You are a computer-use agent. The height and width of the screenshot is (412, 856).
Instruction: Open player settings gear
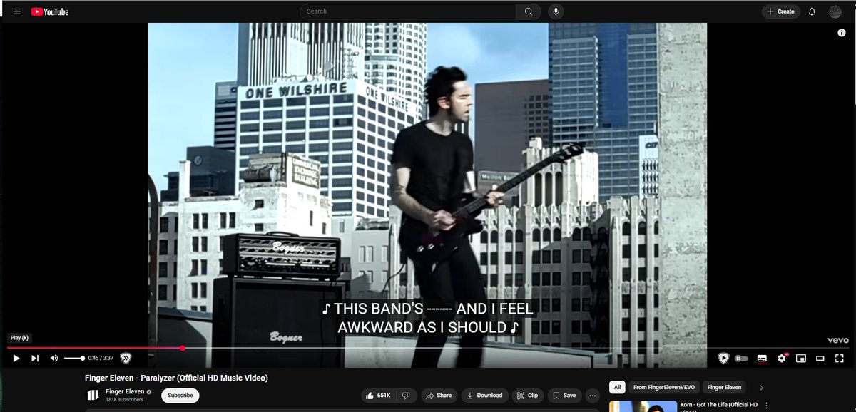click(782, 358)
